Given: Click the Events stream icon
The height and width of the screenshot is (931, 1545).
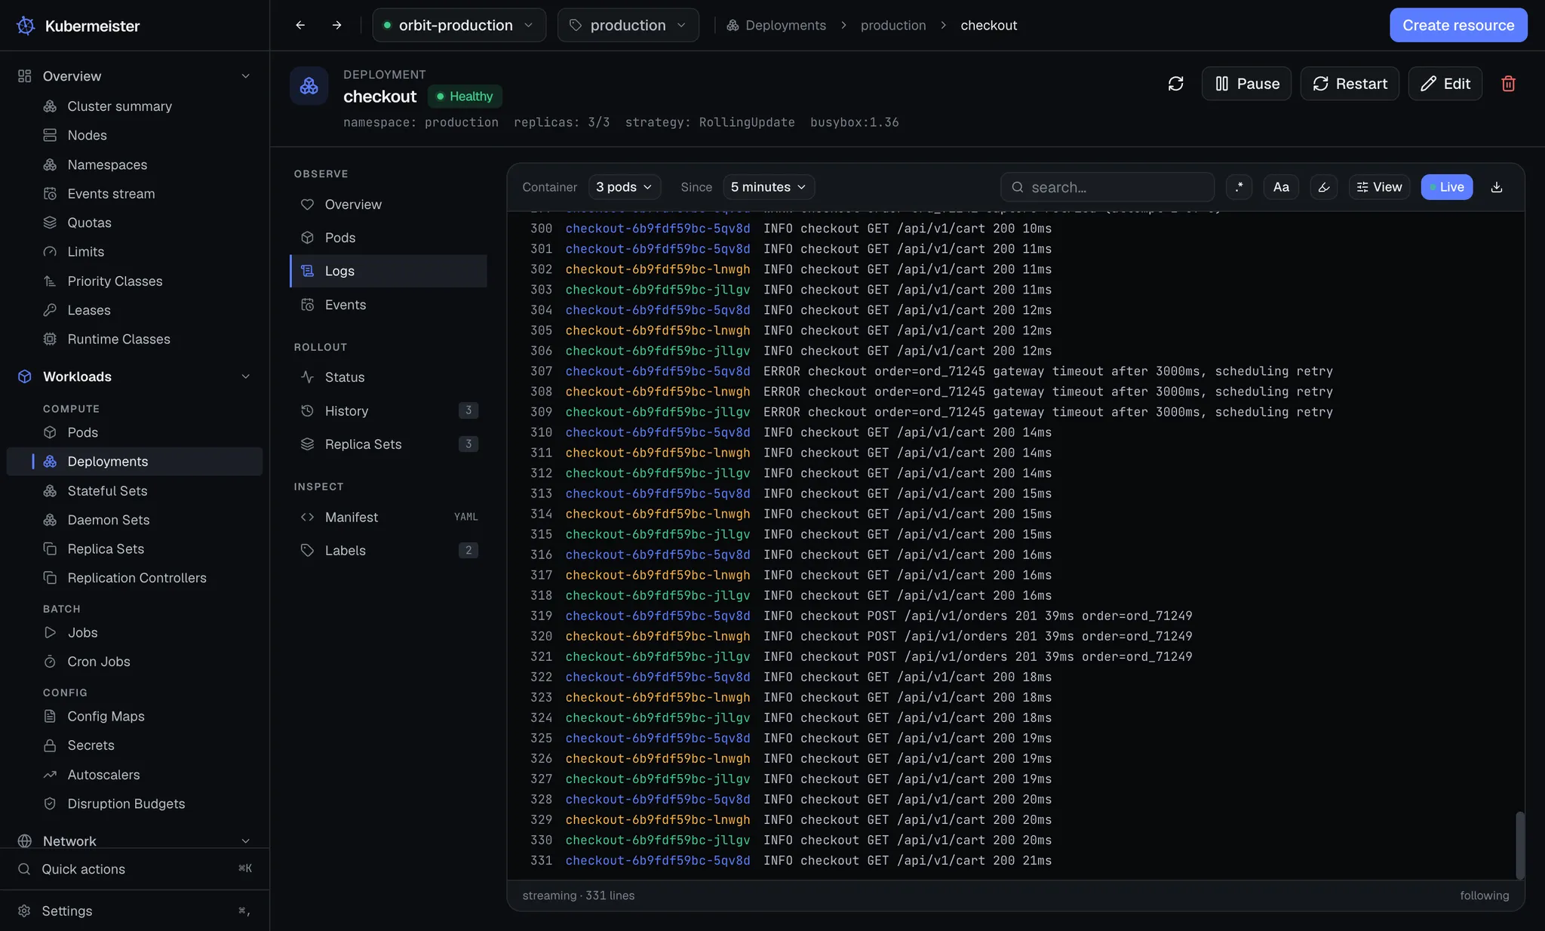Looking at the screenshot, I should pos(50,194).
